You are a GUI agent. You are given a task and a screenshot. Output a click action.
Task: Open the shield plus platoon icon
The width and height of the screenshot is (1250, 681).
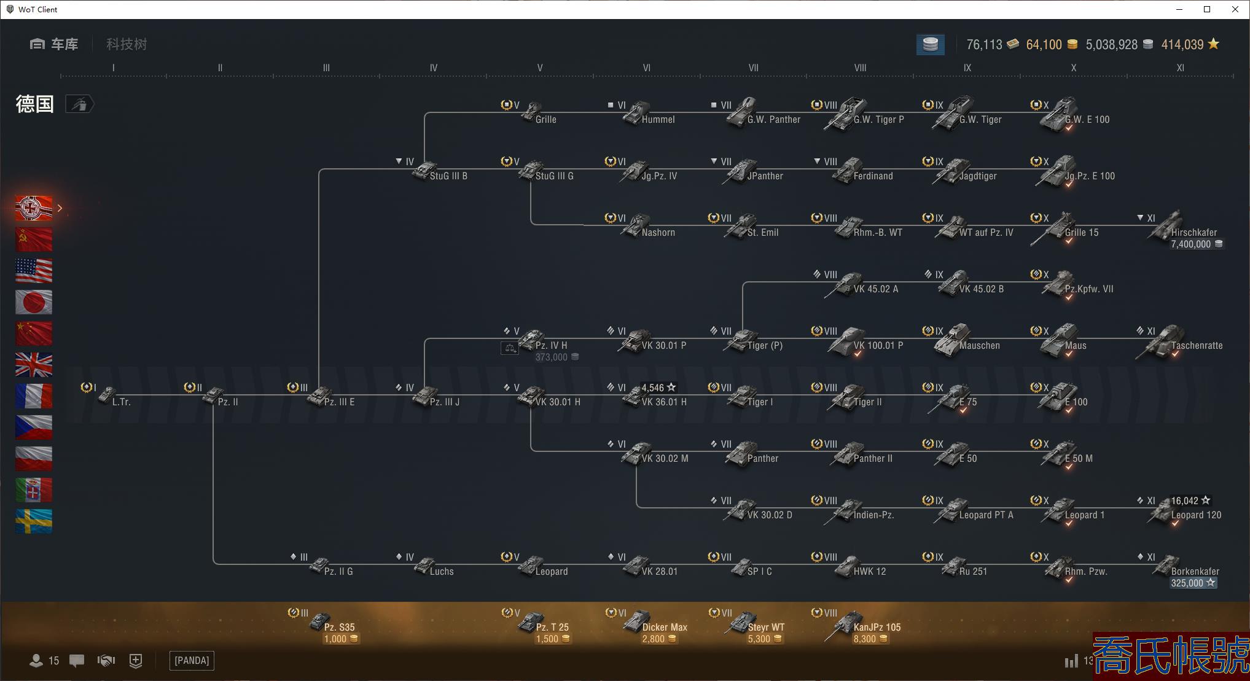tap(136, 661)
